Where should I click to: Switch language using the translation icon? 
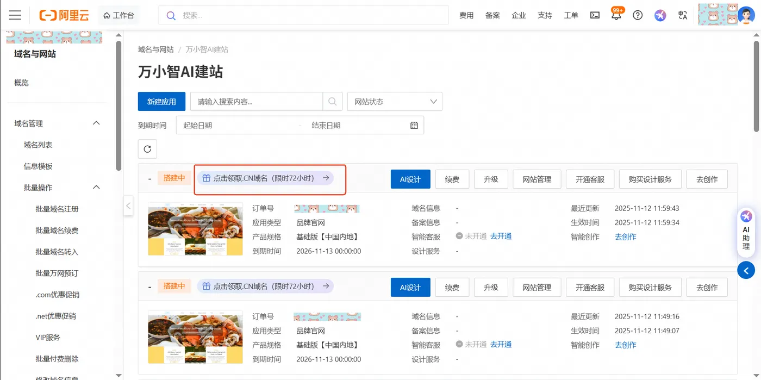(x=682, y=15)
